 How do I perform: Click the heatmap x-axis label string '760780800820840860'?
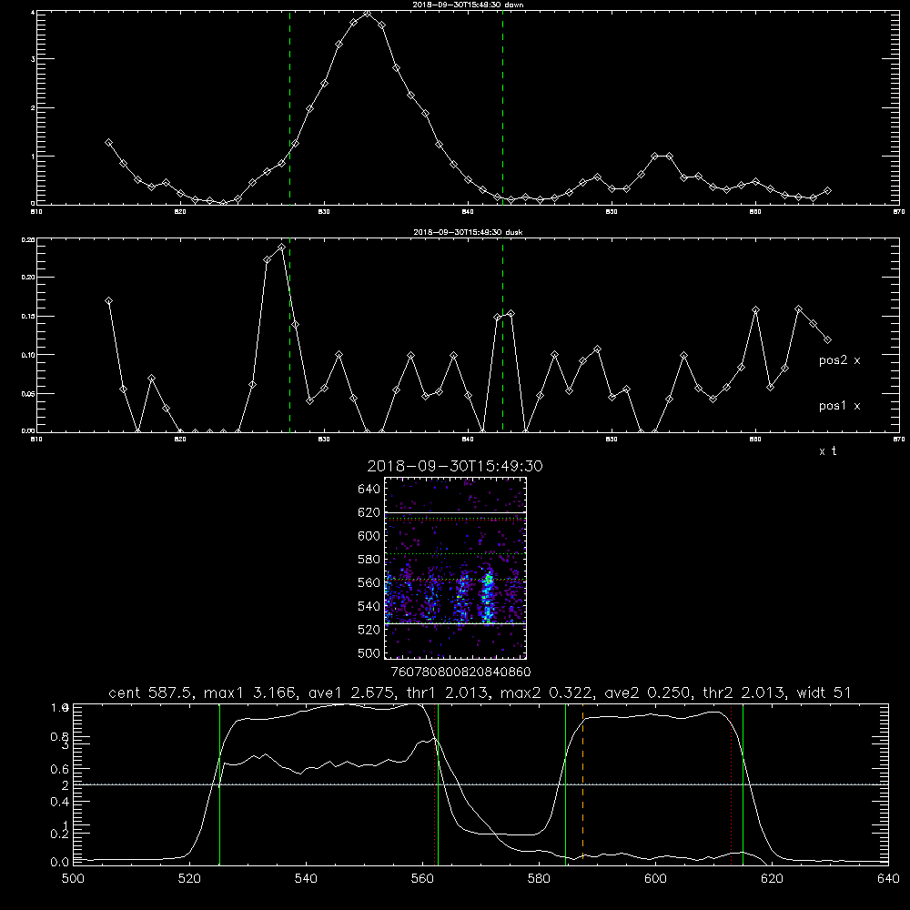click(x=460, y=672)
